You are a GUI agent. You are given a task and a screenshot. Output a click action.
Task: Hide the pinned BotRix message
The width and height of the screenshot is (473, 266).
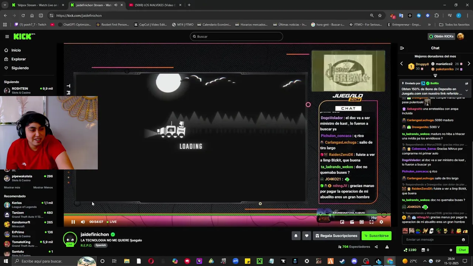click(x=466, y=83)
